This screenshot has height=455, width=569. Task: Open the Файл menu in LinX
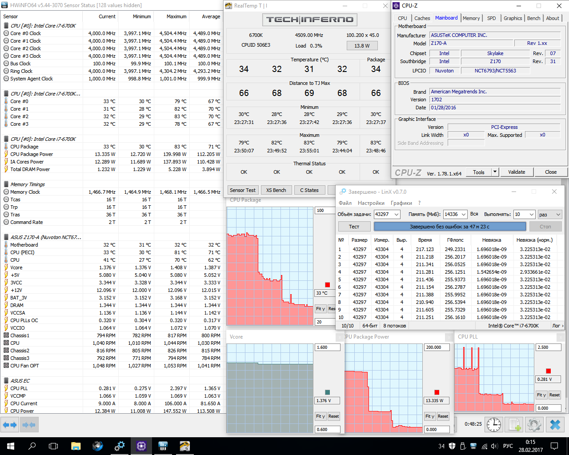[x=345, y=203]
